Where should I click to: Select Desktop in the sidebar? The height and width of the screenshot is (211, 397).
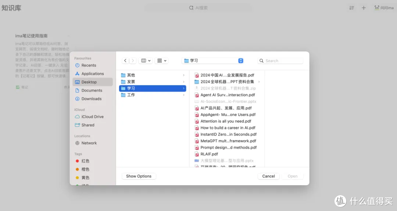coord(92,82)
